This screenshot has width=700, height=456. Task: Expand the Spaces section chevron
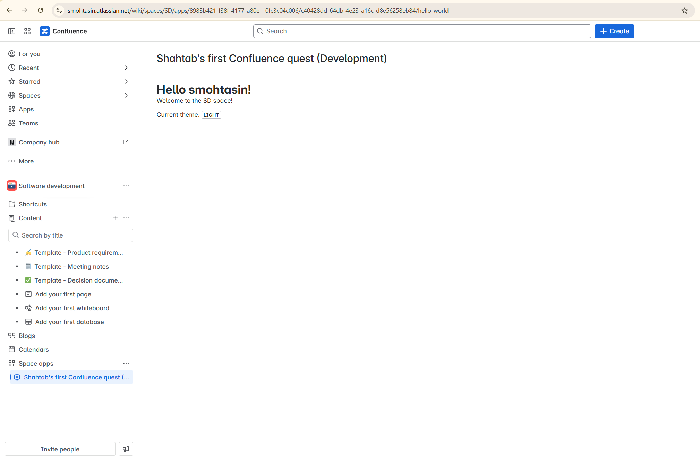[x=126, y=96]
